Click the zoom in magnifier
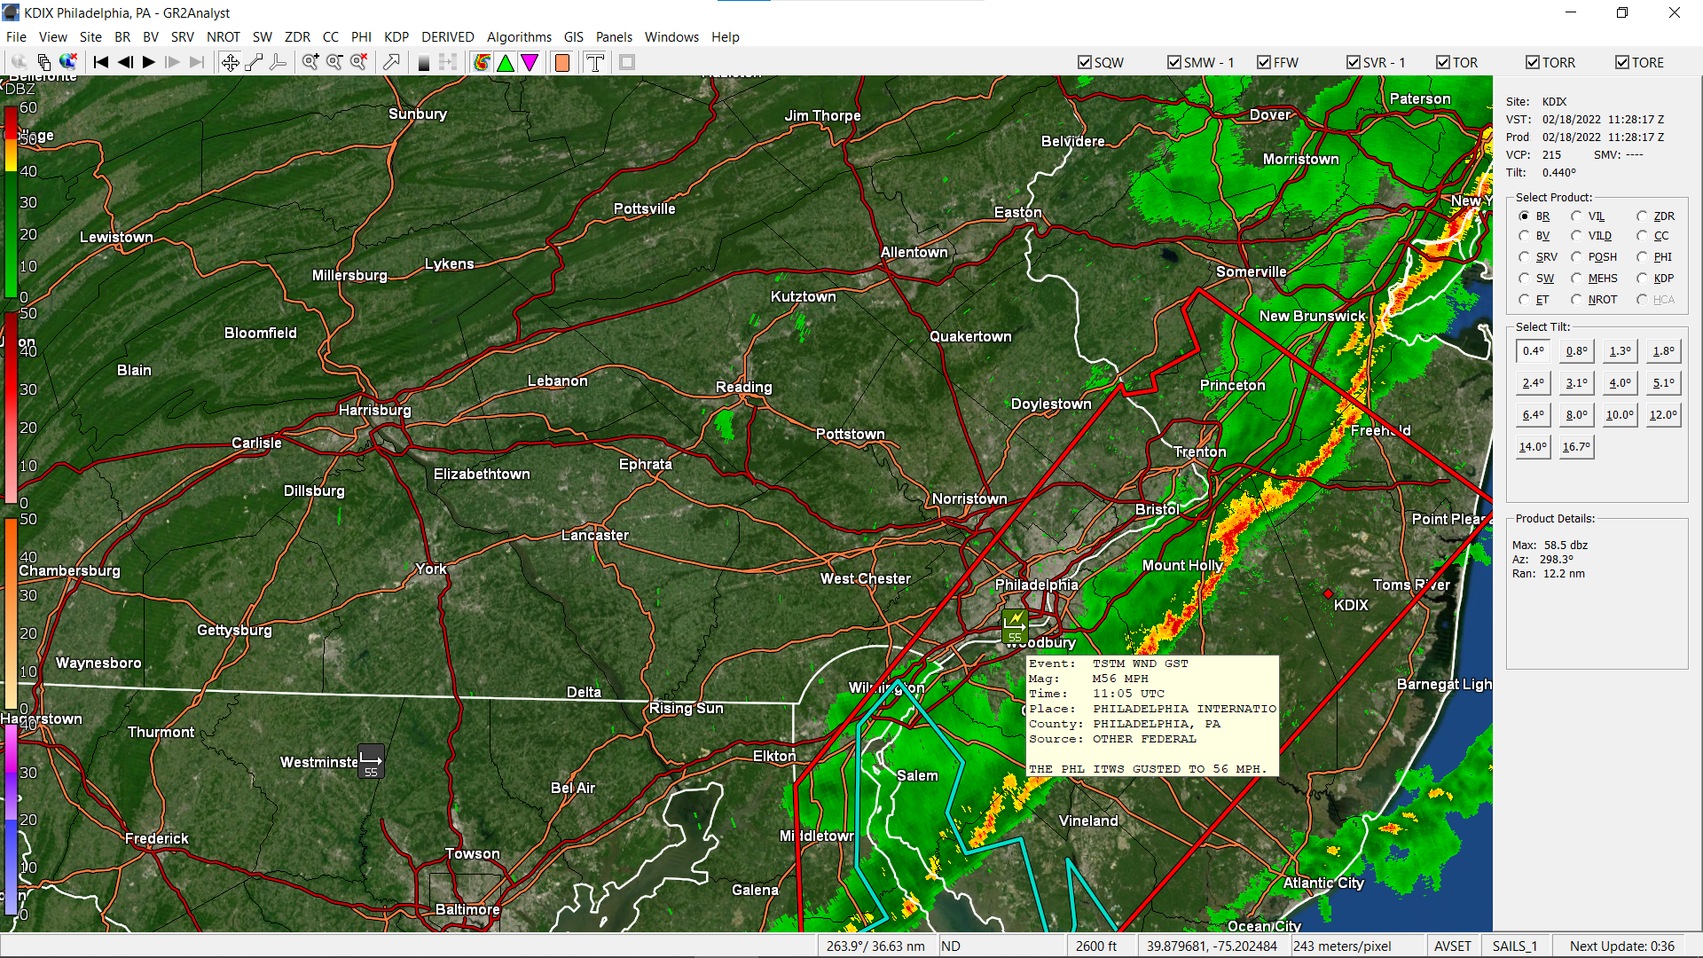The height and width of the screenshot is (958, 1703). point(310,62)
